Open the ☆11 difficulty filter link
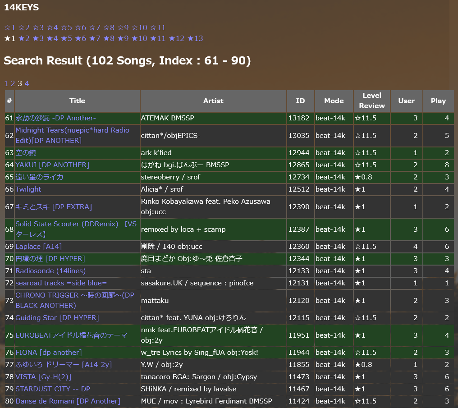458x408 pixels. 158,28
